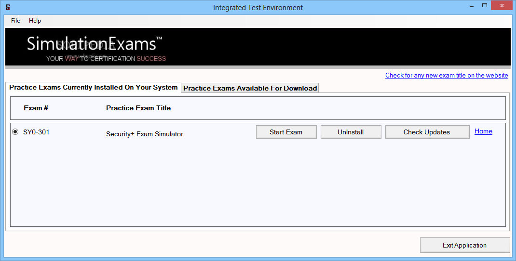
Task: Open the File menu
Action: click(x=15, y=21)
